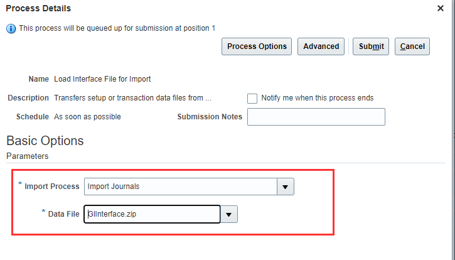Click the Import Journals combo box field
The height and width of the screenshot is (260, 455).
tap(181, 187)
